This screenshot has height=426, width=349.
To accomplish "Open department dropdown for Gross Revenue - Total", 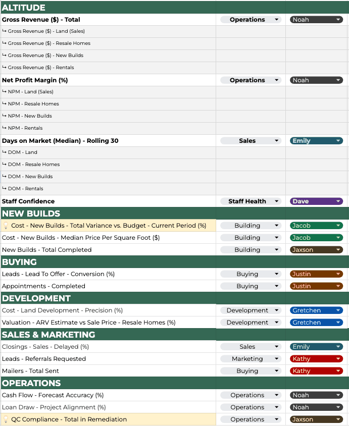I will [251, 20].
